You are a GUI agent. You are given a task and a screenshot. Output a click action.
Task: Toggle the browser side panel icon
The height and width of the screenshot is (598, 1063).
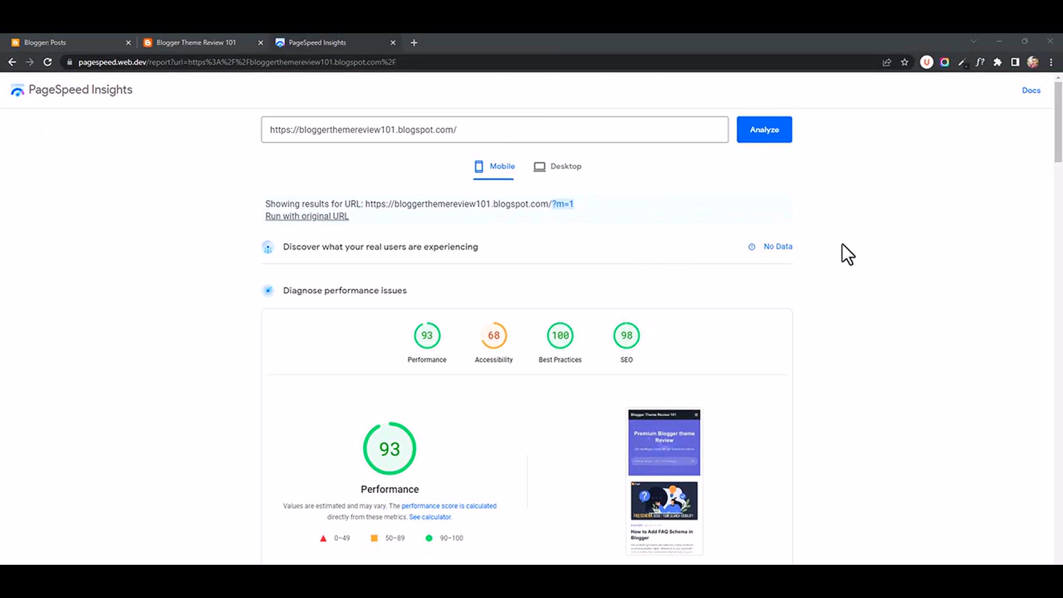click(1015, 62)
